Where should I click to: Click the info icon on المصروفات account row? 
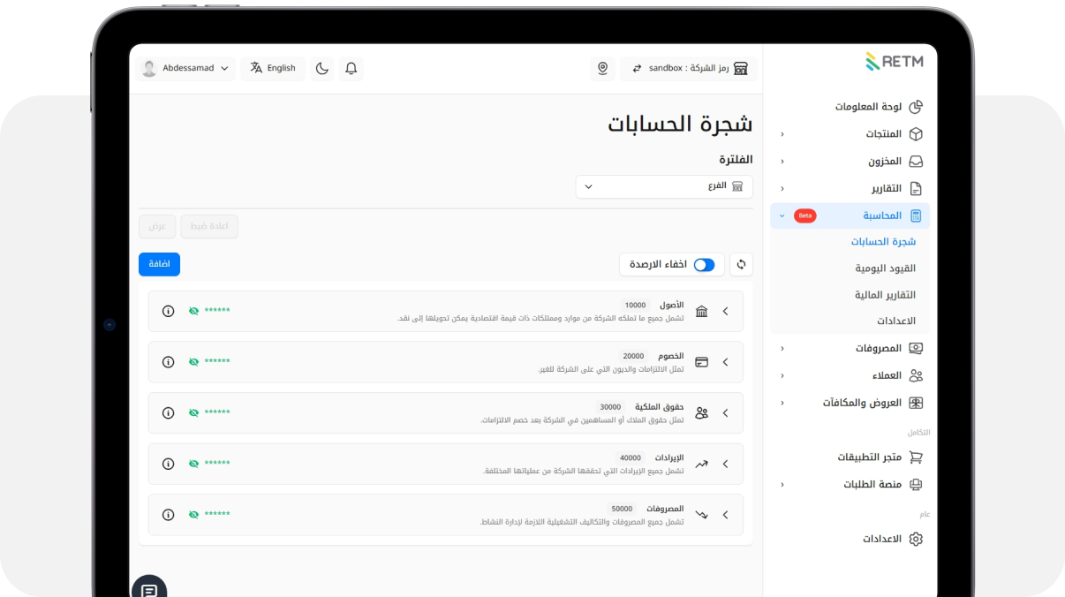point(168,514)
